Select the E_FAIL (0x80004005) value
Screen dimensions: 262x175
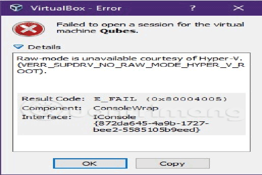[x=160, y=99]
